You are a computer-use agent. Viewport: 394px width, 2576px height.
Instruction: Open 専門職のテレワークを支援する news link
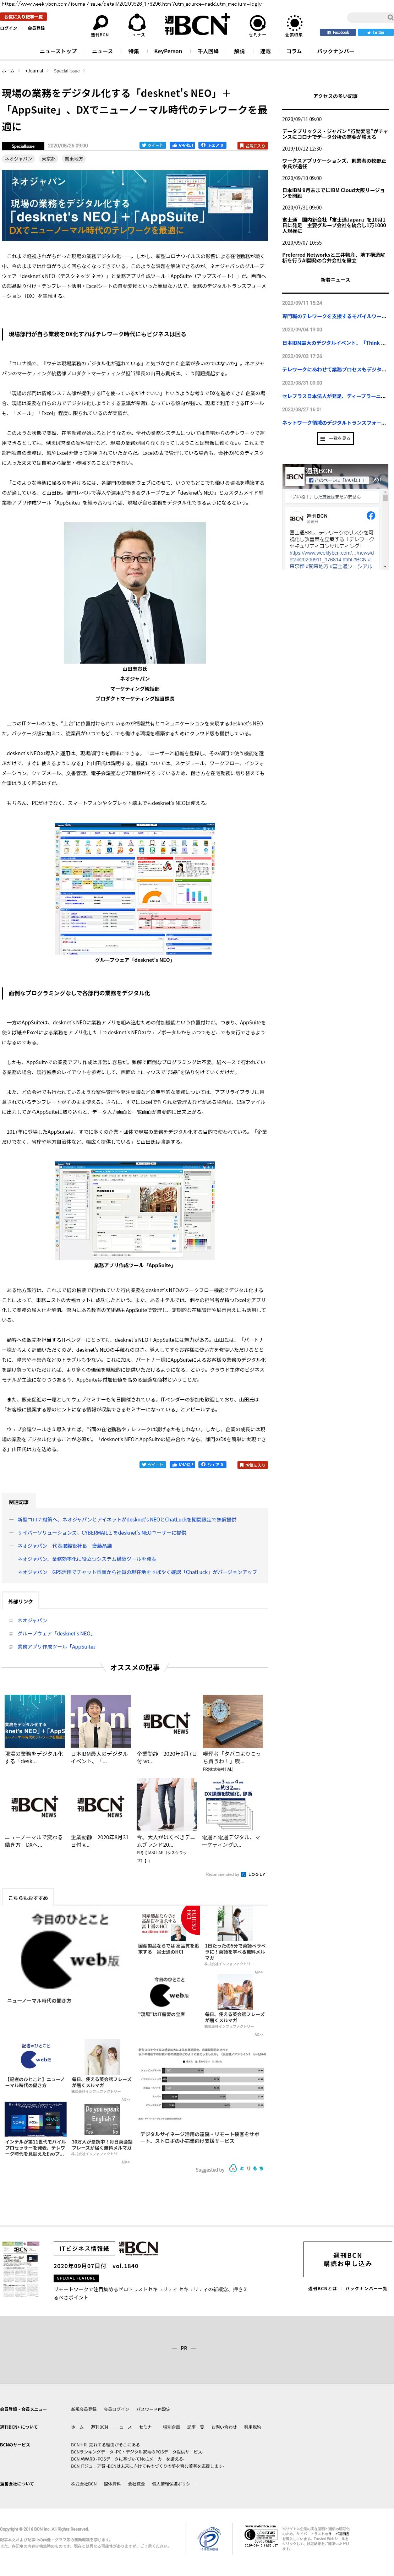(x=334, y=316)
